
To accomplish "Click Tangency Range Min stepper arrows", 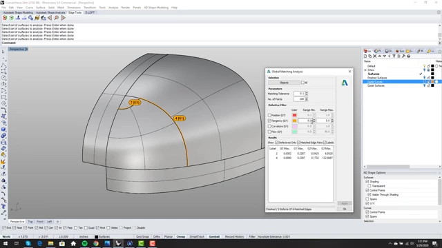I will [x=314, y=121].
